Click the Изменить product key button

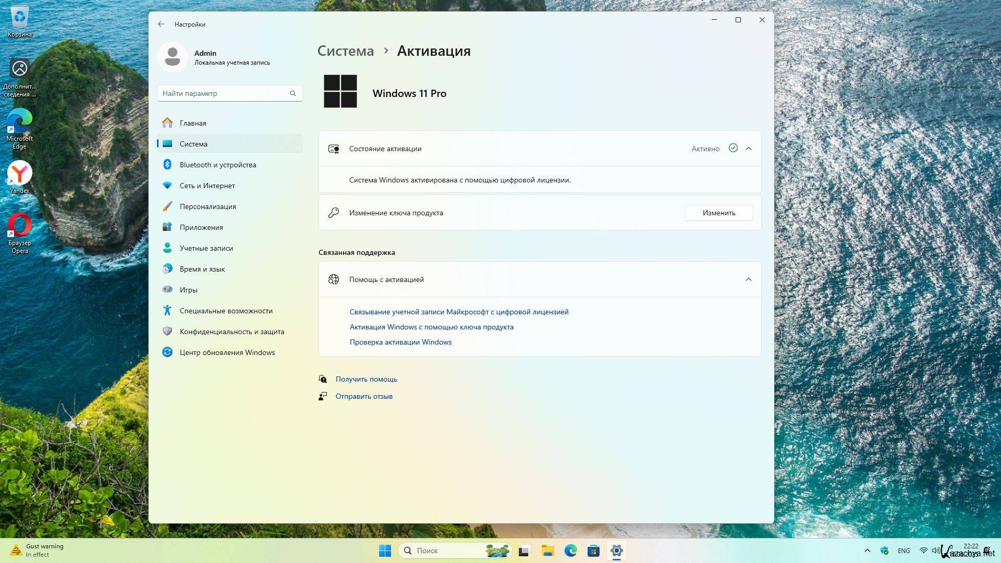click(718, 213)
